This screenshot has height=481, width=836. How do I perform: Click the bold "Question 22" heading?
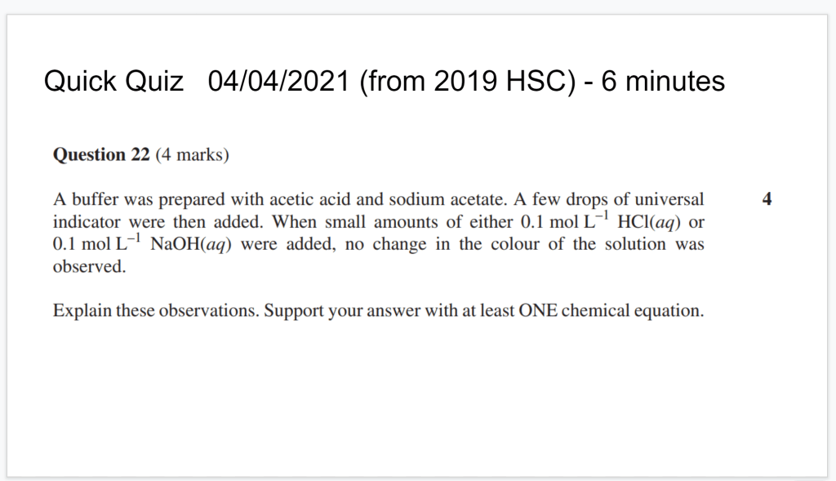click(x=101, y=154)
